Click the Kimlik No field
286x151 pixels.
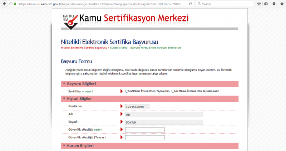coord(137,107)
